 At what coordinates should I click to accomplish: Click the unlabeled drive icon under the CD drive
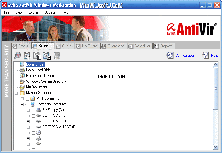coord(38,138)
